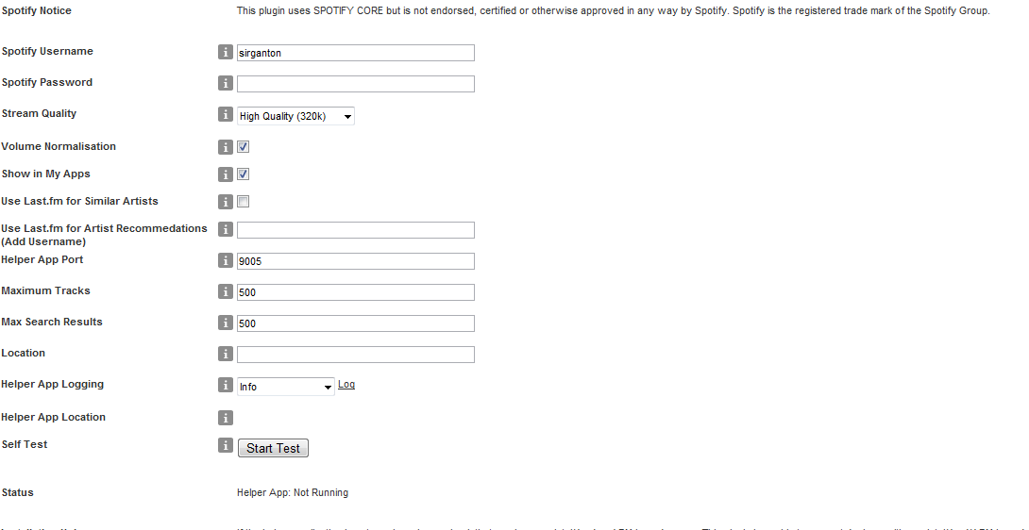Enable Use Last.fm for Similar Artists
This screenshot has height=530, width=1029.
pyautogui.click(x=243, y=202)
